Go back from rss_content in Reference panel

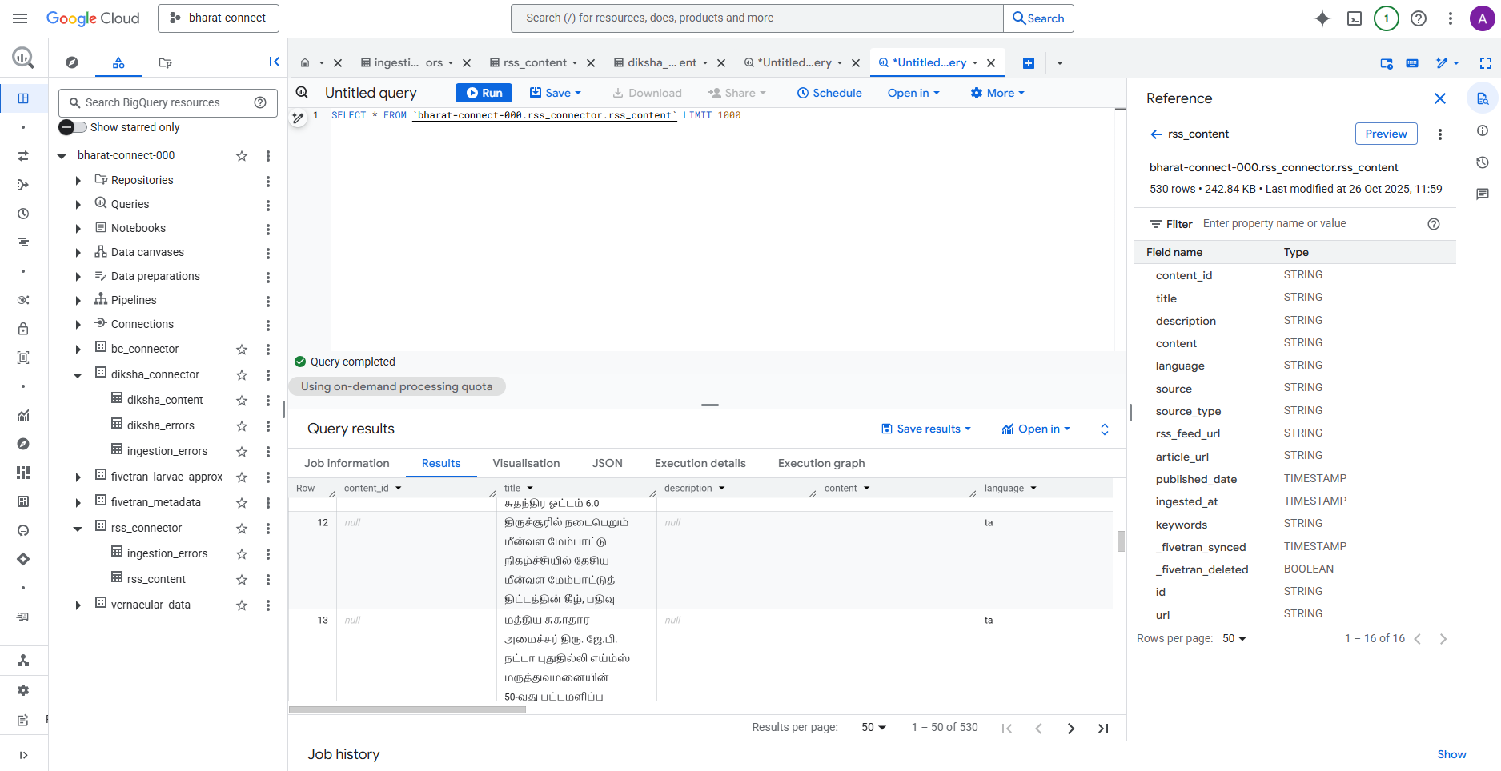pyautogui.click(x=1156, y=134)
